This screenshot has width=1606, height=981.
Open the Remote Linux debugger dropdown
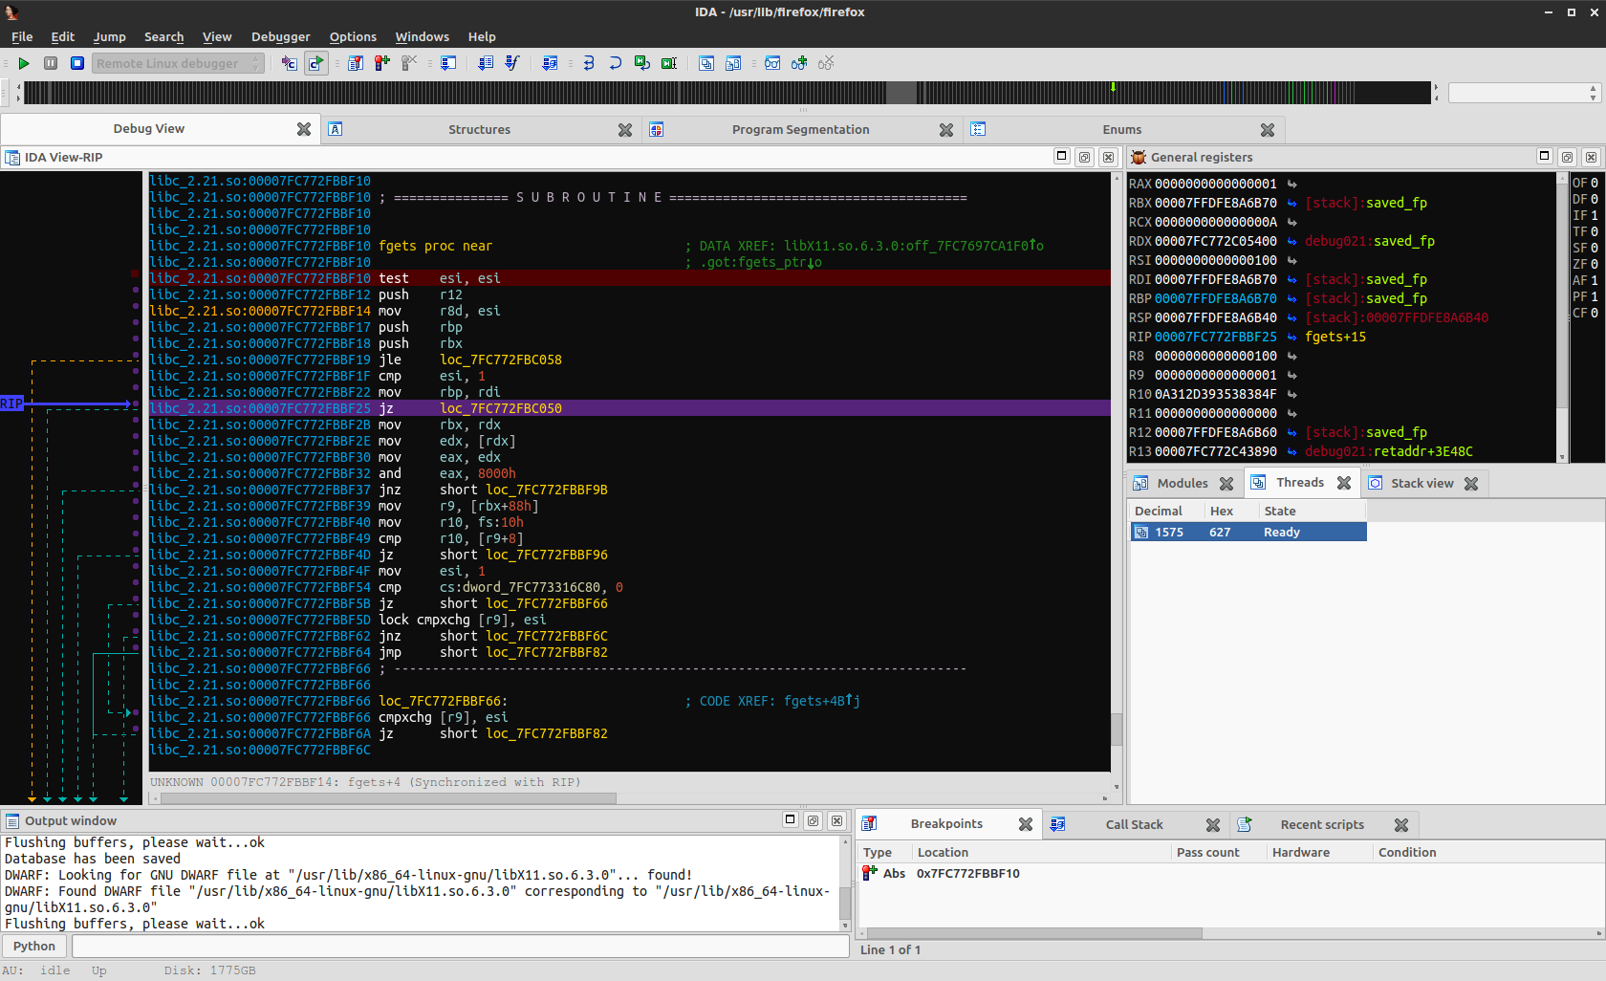click(178, 63)
